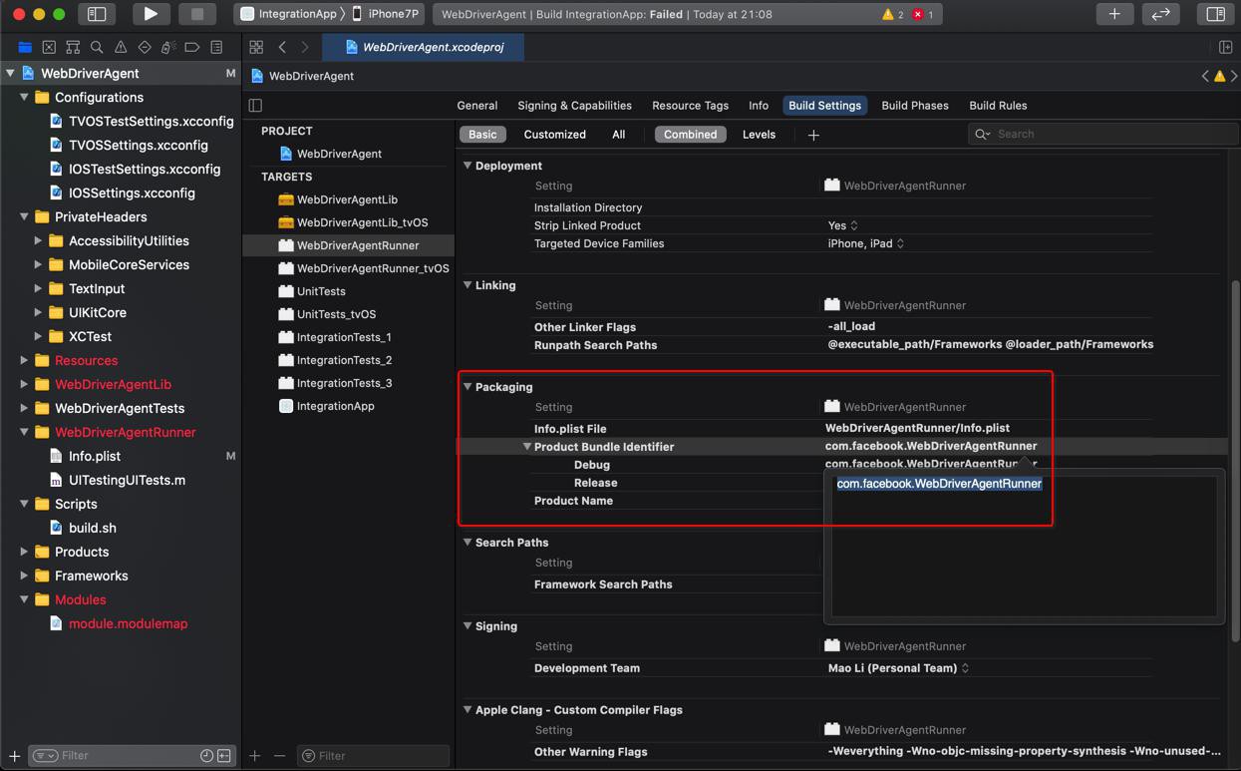Toggle the inspector panel on the right
The height and width of the screenshot is (771, 1241).
tap(1215, 14)
